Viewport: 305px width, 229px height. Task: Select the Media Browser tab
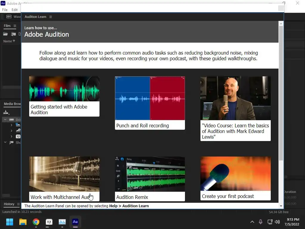click(12, 104)
